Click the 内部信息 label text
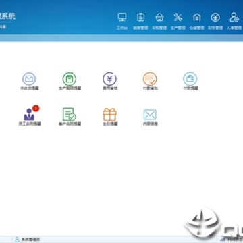 pos(151,124)
